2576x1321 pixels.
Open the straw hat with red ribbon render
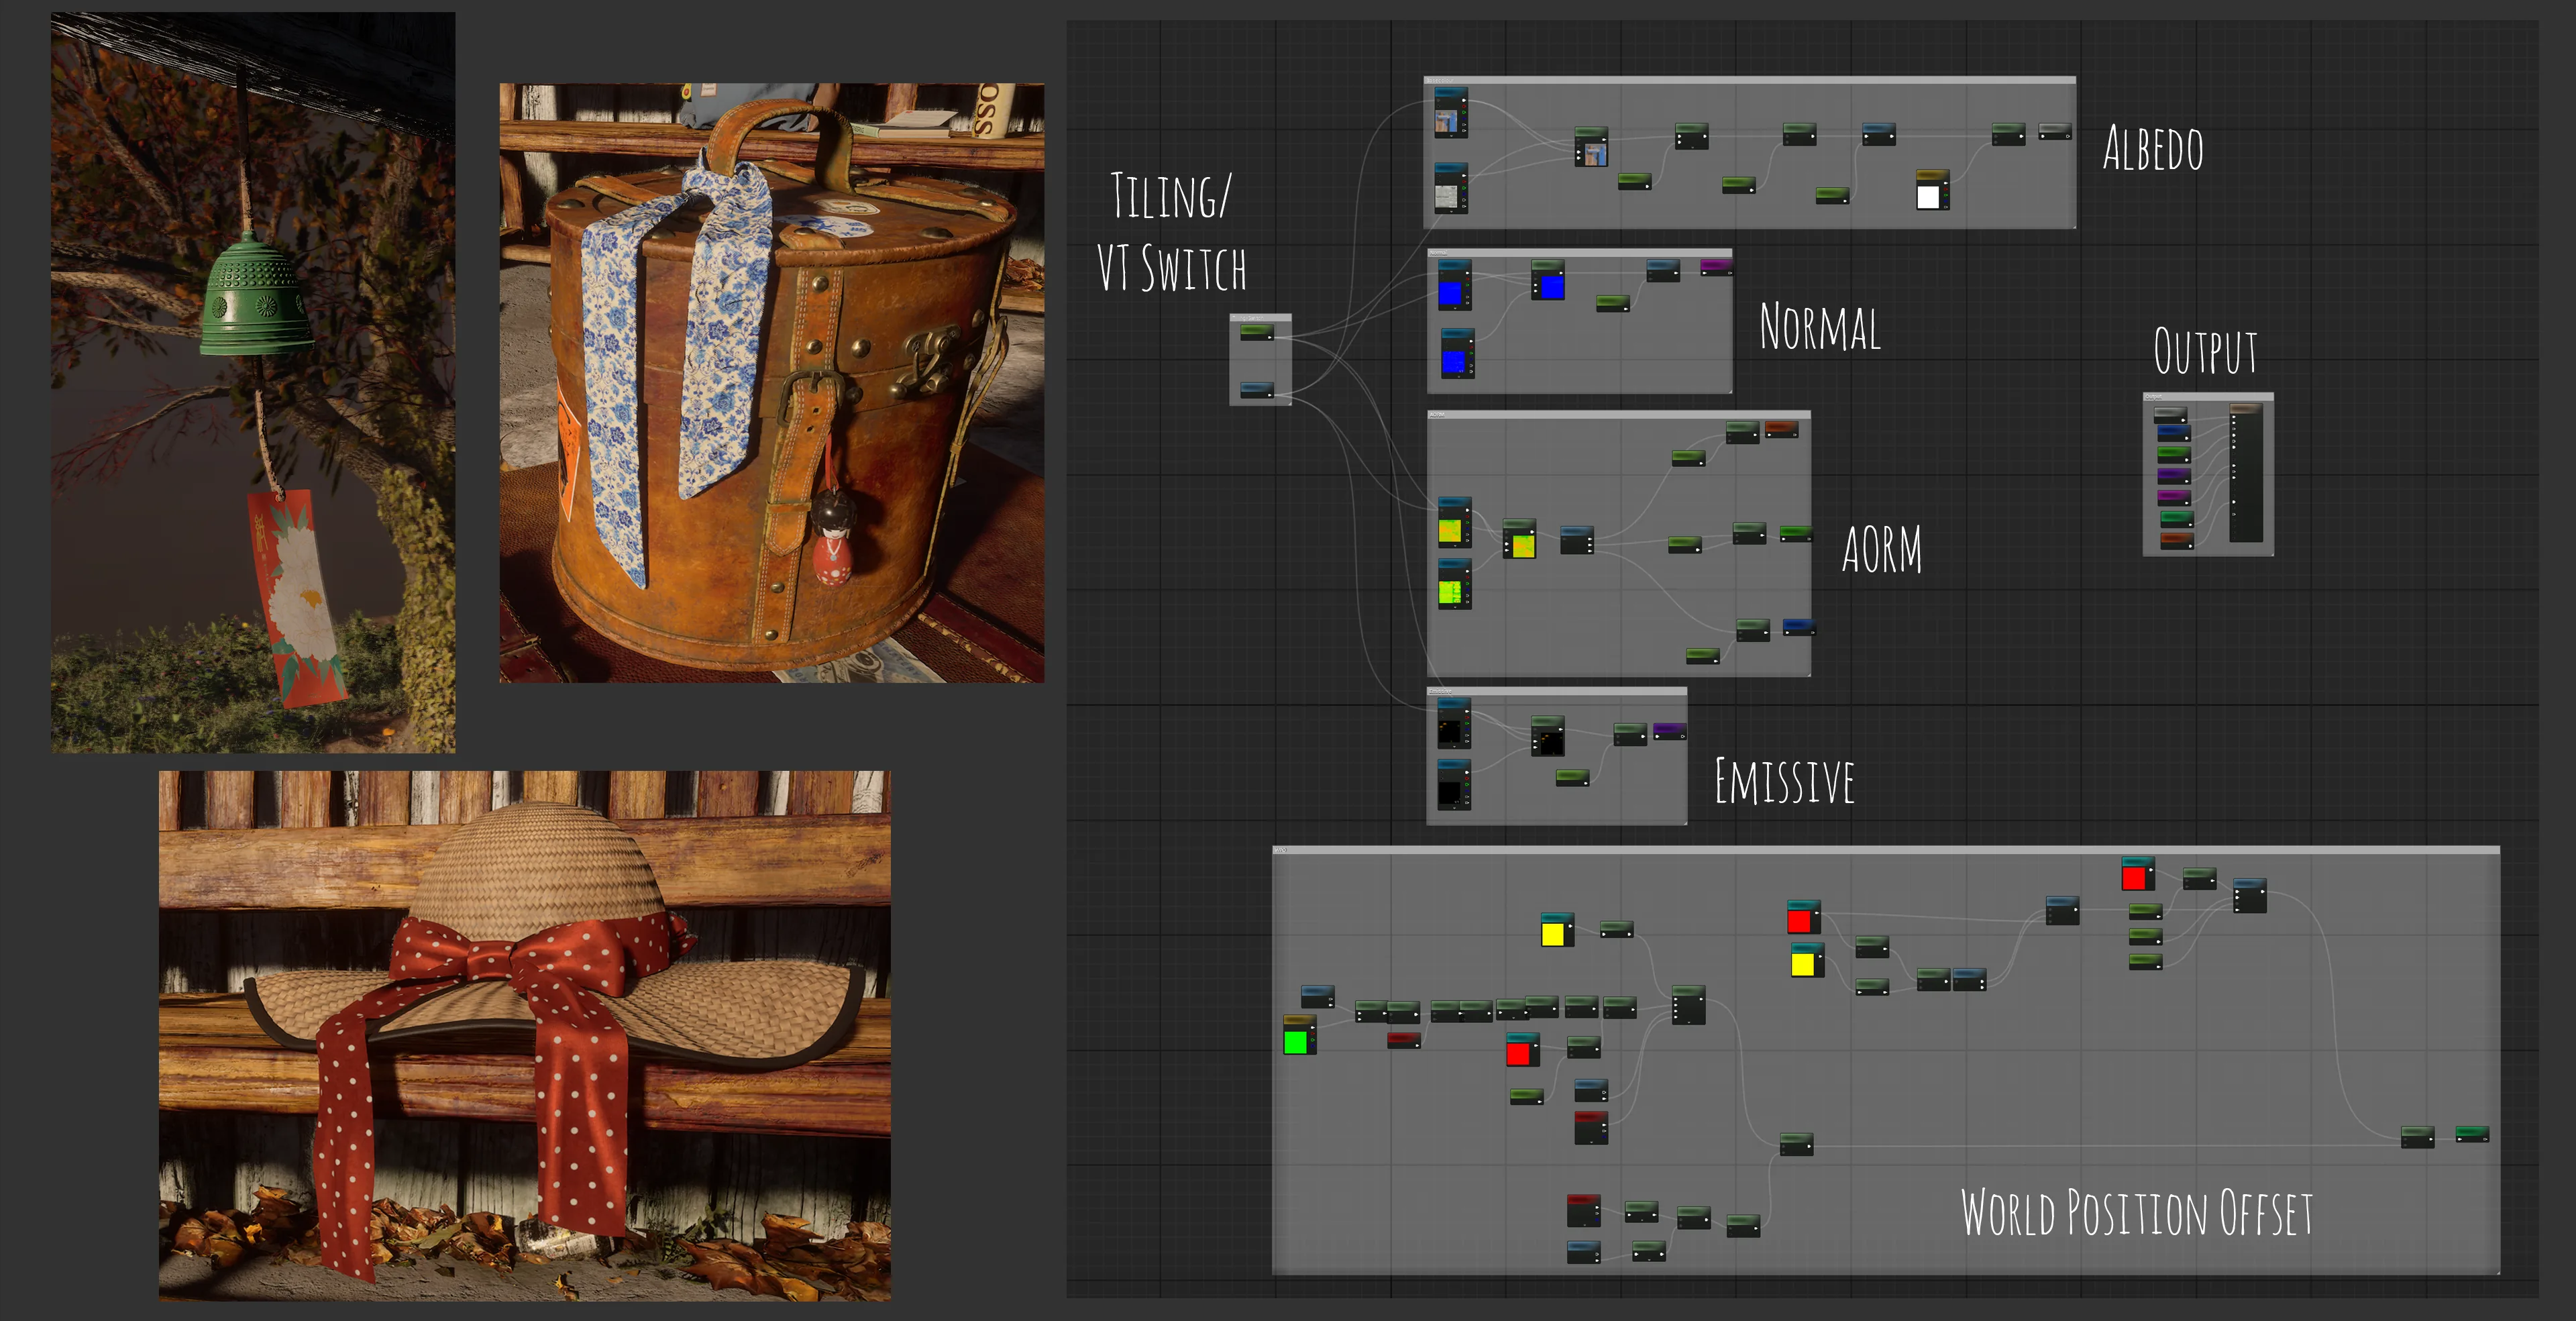[525, 1036]
